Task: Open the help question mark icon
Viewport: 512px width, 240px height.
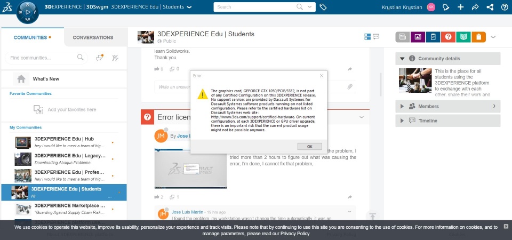Action: coord(505,7)
